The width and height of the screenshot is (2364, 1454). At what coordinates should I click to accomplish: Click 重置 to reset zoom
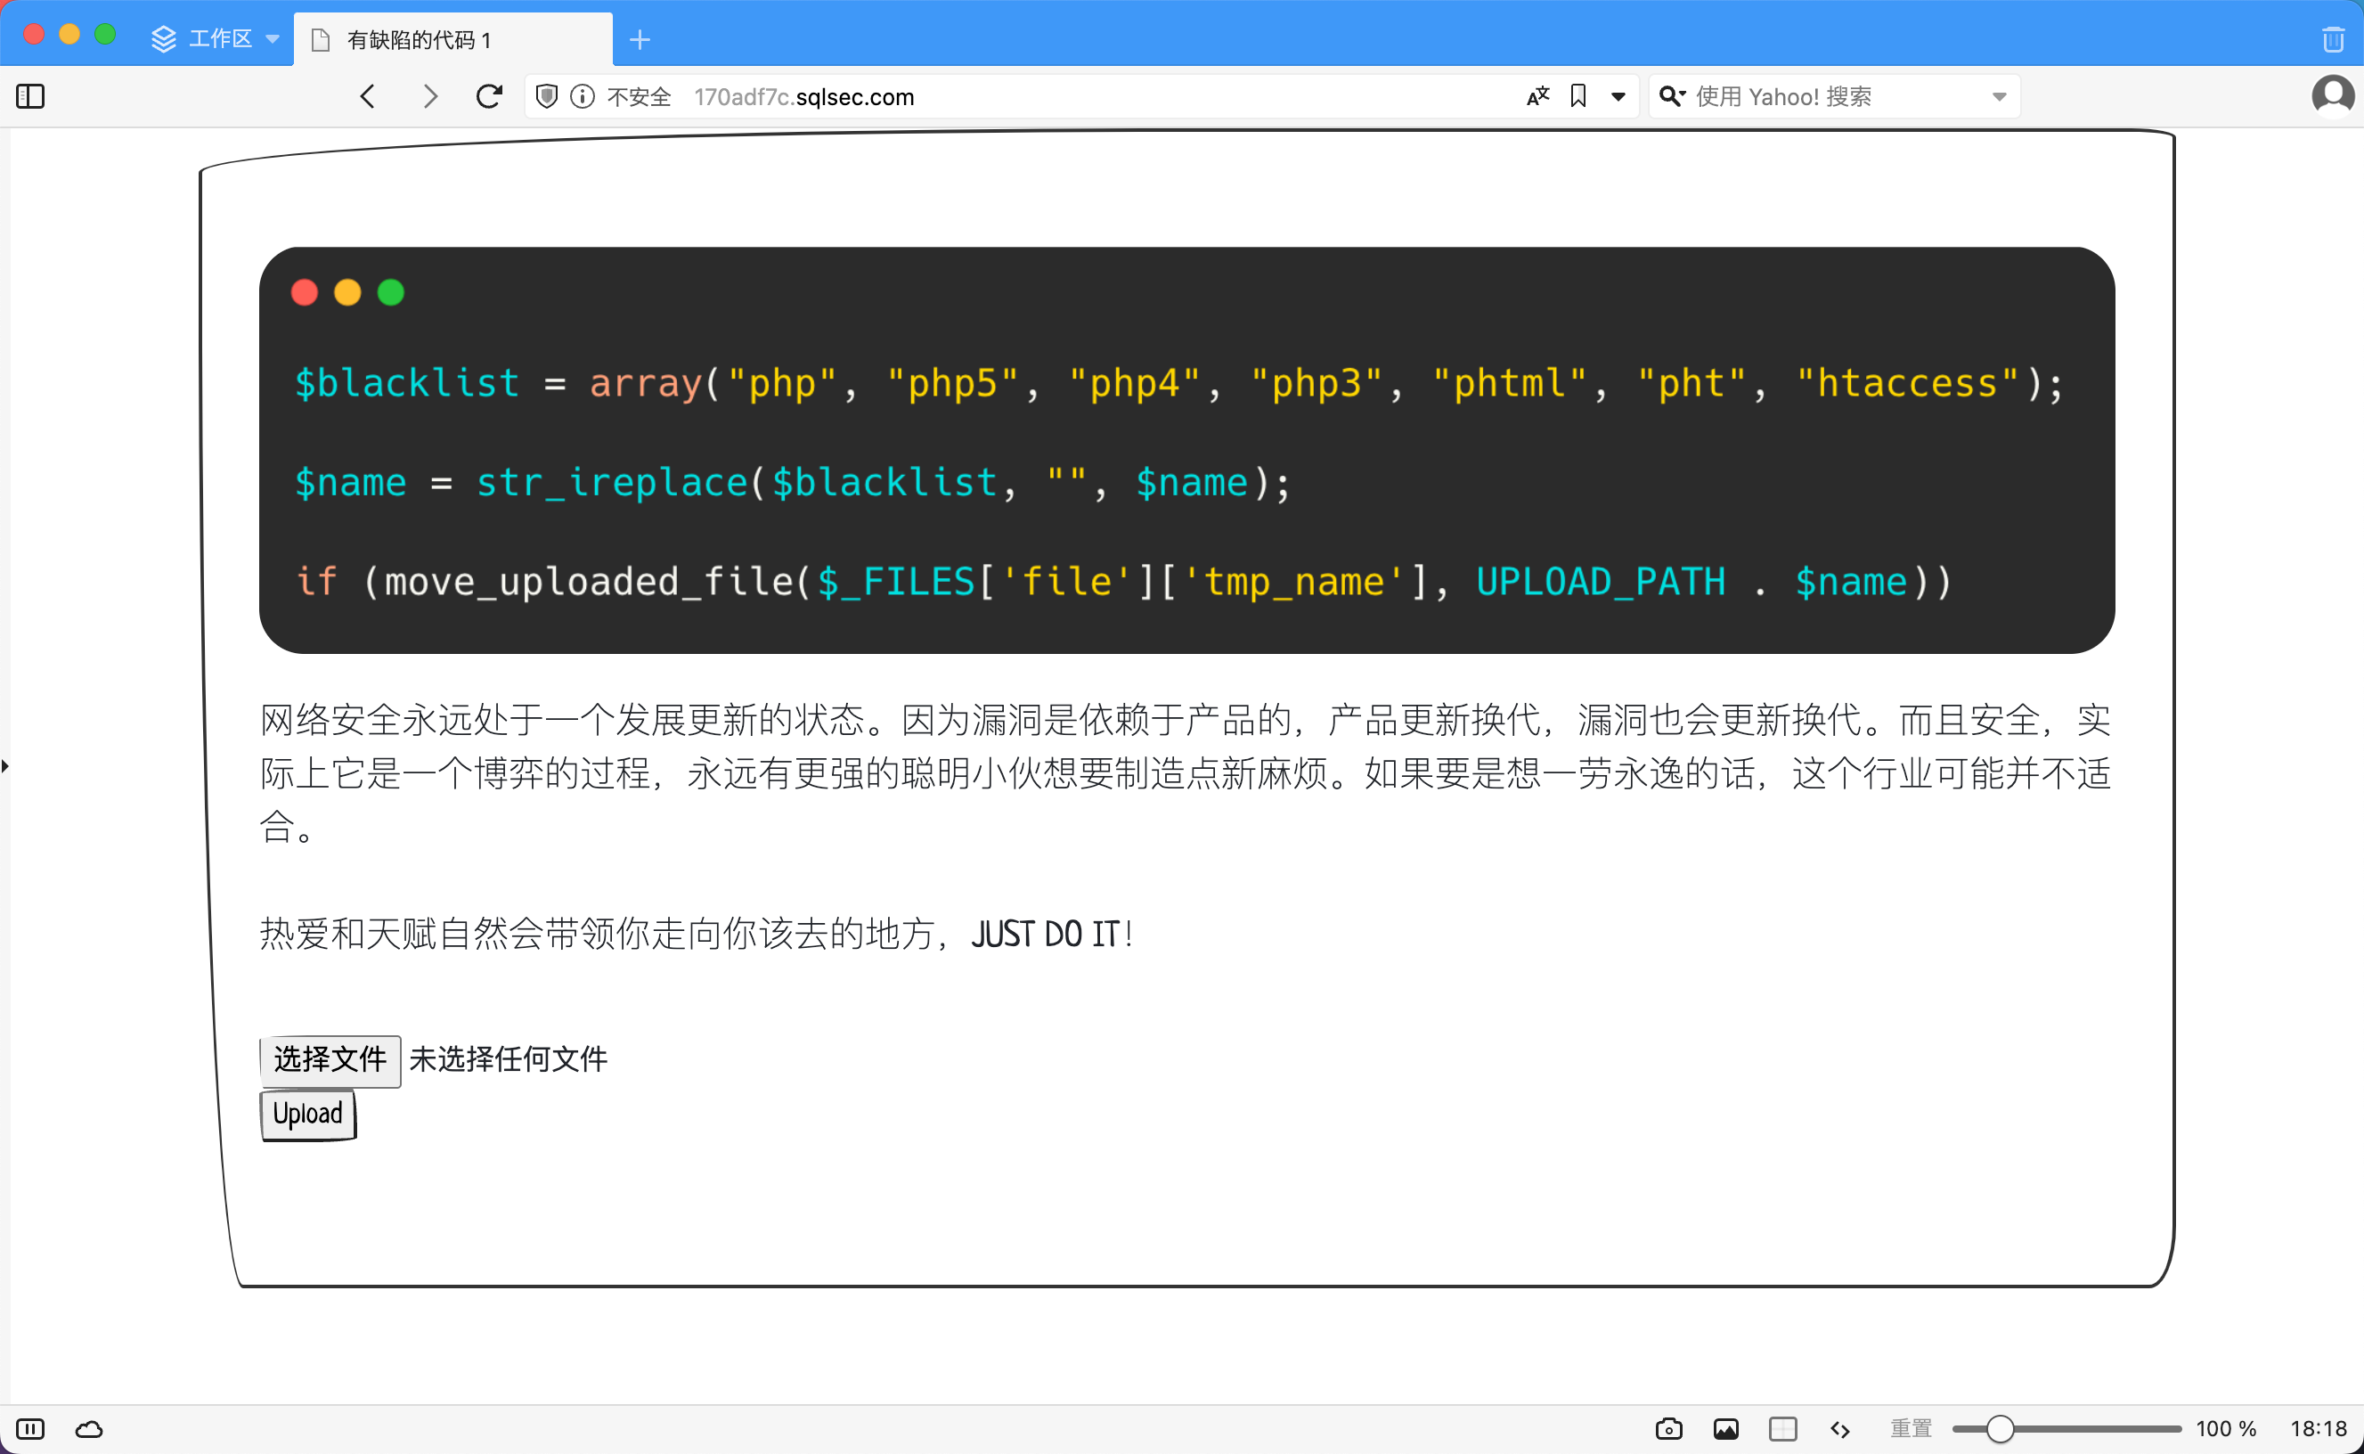click(x=1911, y=1428)
